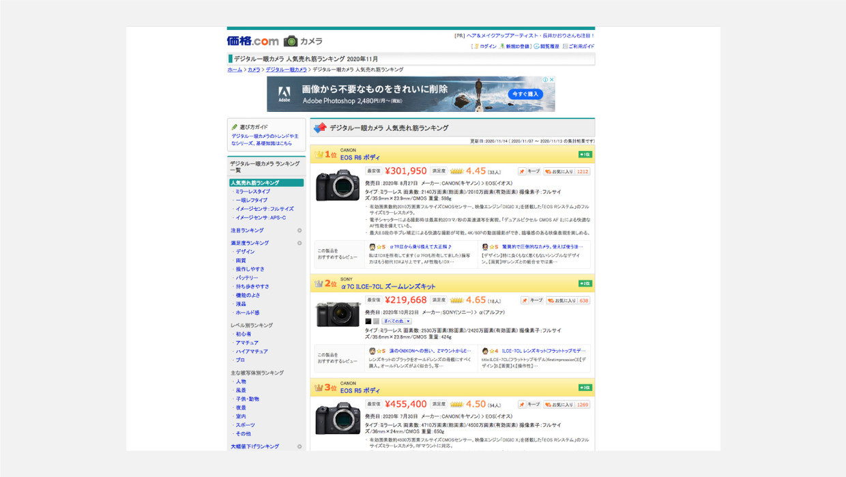Go to デジタル一眼カメラ breadcrumb link
The width and height of the screenshot is (846, 477).
pyautogui.click(x=286, y=70)
